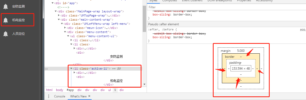Open the drawer three-dot more menu
Screen dimensions: 306x100
[49, 96]
